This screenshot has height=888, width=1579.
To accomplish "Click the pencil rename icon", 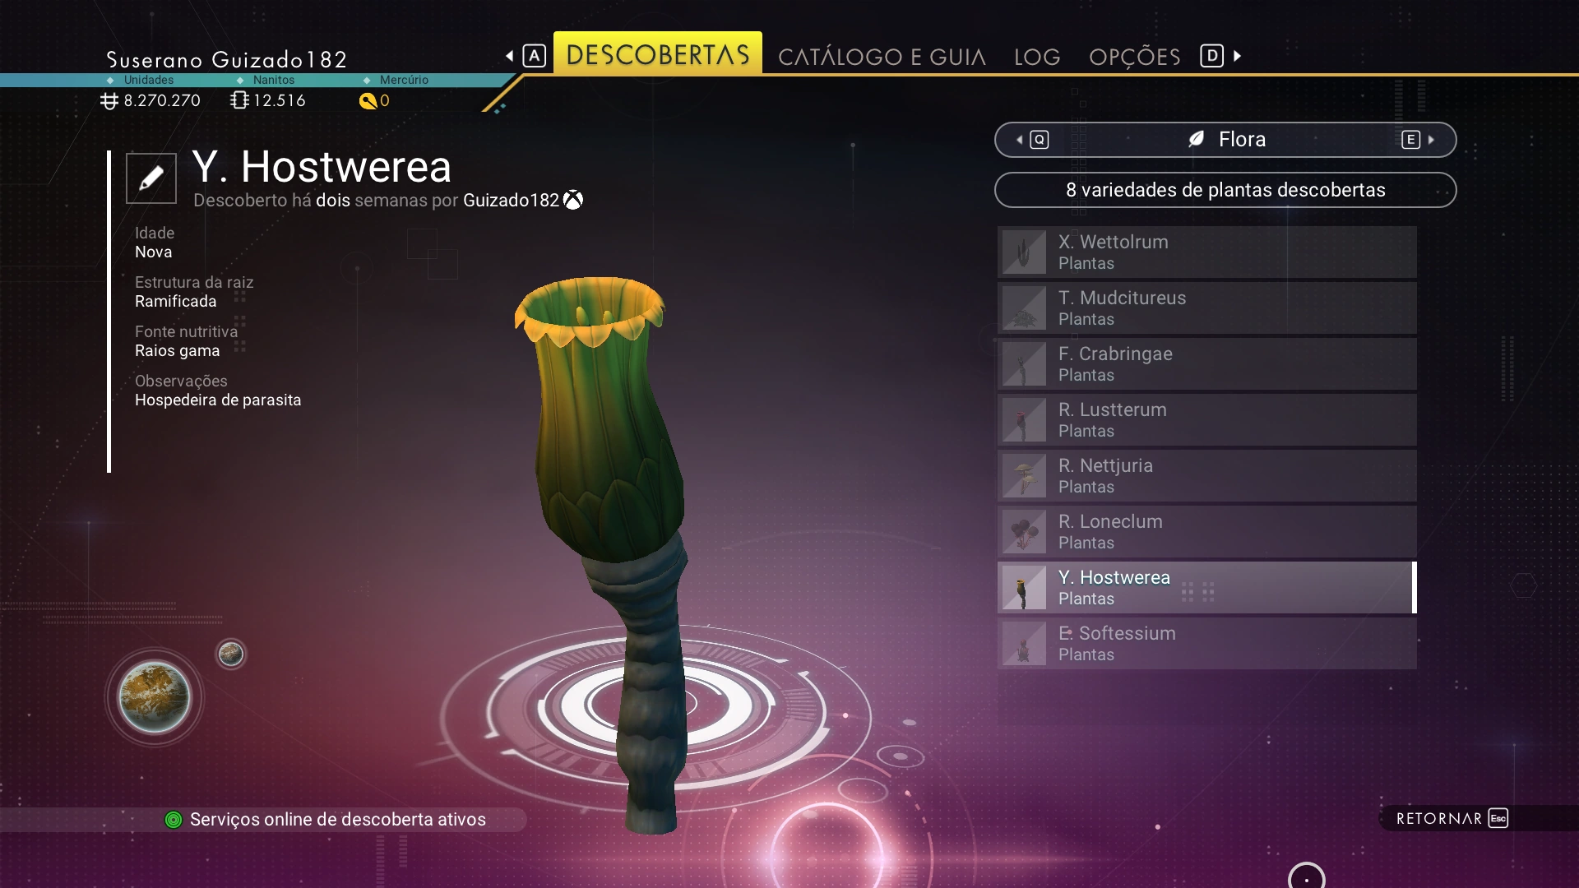I will [151, 178].
